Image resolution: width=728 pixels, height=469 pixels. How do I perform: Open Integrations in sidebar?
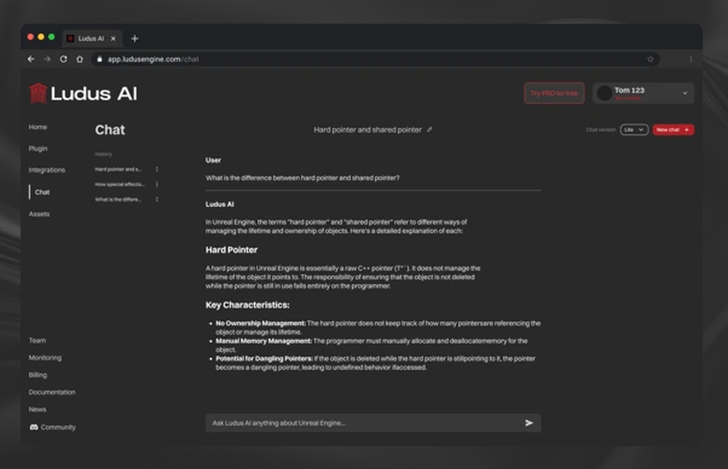point(47,170)
